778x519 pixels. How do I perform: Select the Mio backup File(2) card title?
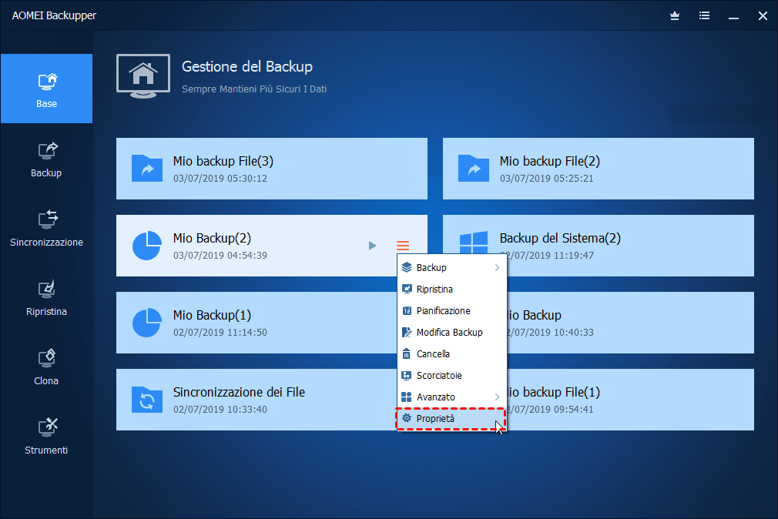(550, 161)
